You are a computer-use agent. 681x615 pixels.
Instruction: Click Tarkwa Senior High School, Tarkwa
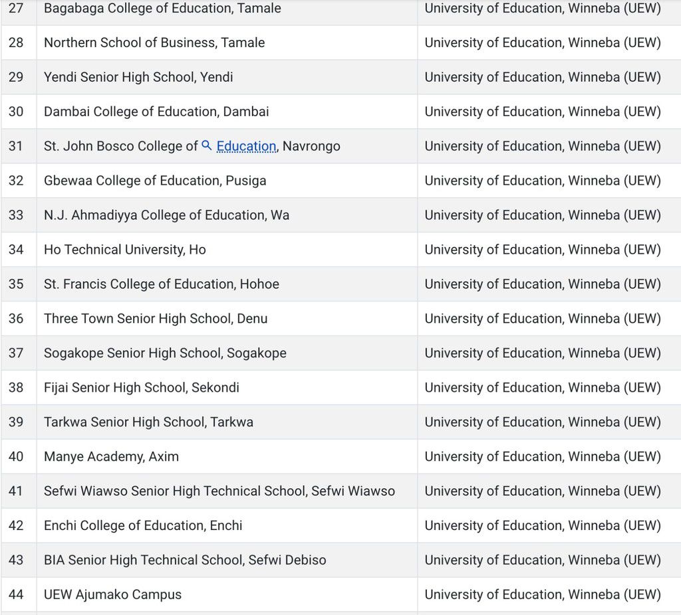point(148,422)
